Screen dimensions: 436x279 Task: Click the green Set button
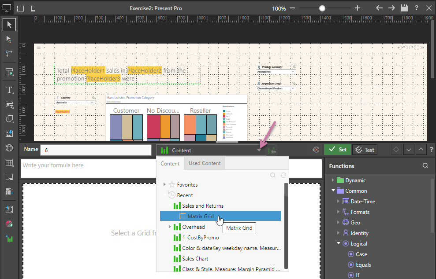[338, 150]
